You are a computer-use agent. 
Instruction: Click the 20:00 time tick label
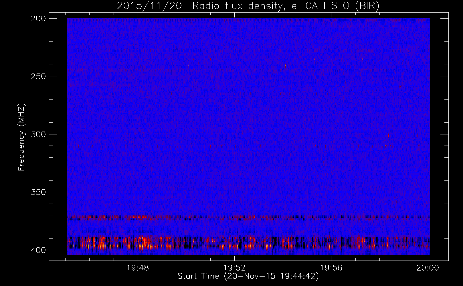pyautogui.click(x=428, y=268)
